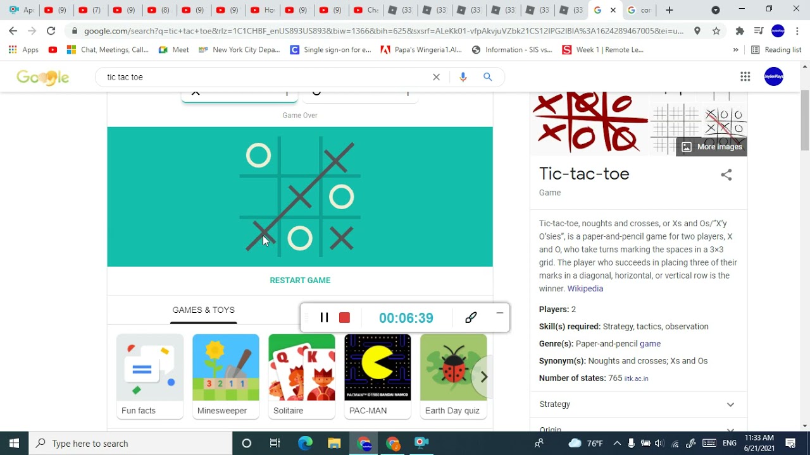The image size is (810, 455).
Task: Open the Apps bookmark
Action: 24,50
